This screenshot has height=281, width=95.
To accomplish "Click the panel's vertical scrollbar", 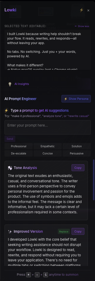I will (x=94, y=180).
